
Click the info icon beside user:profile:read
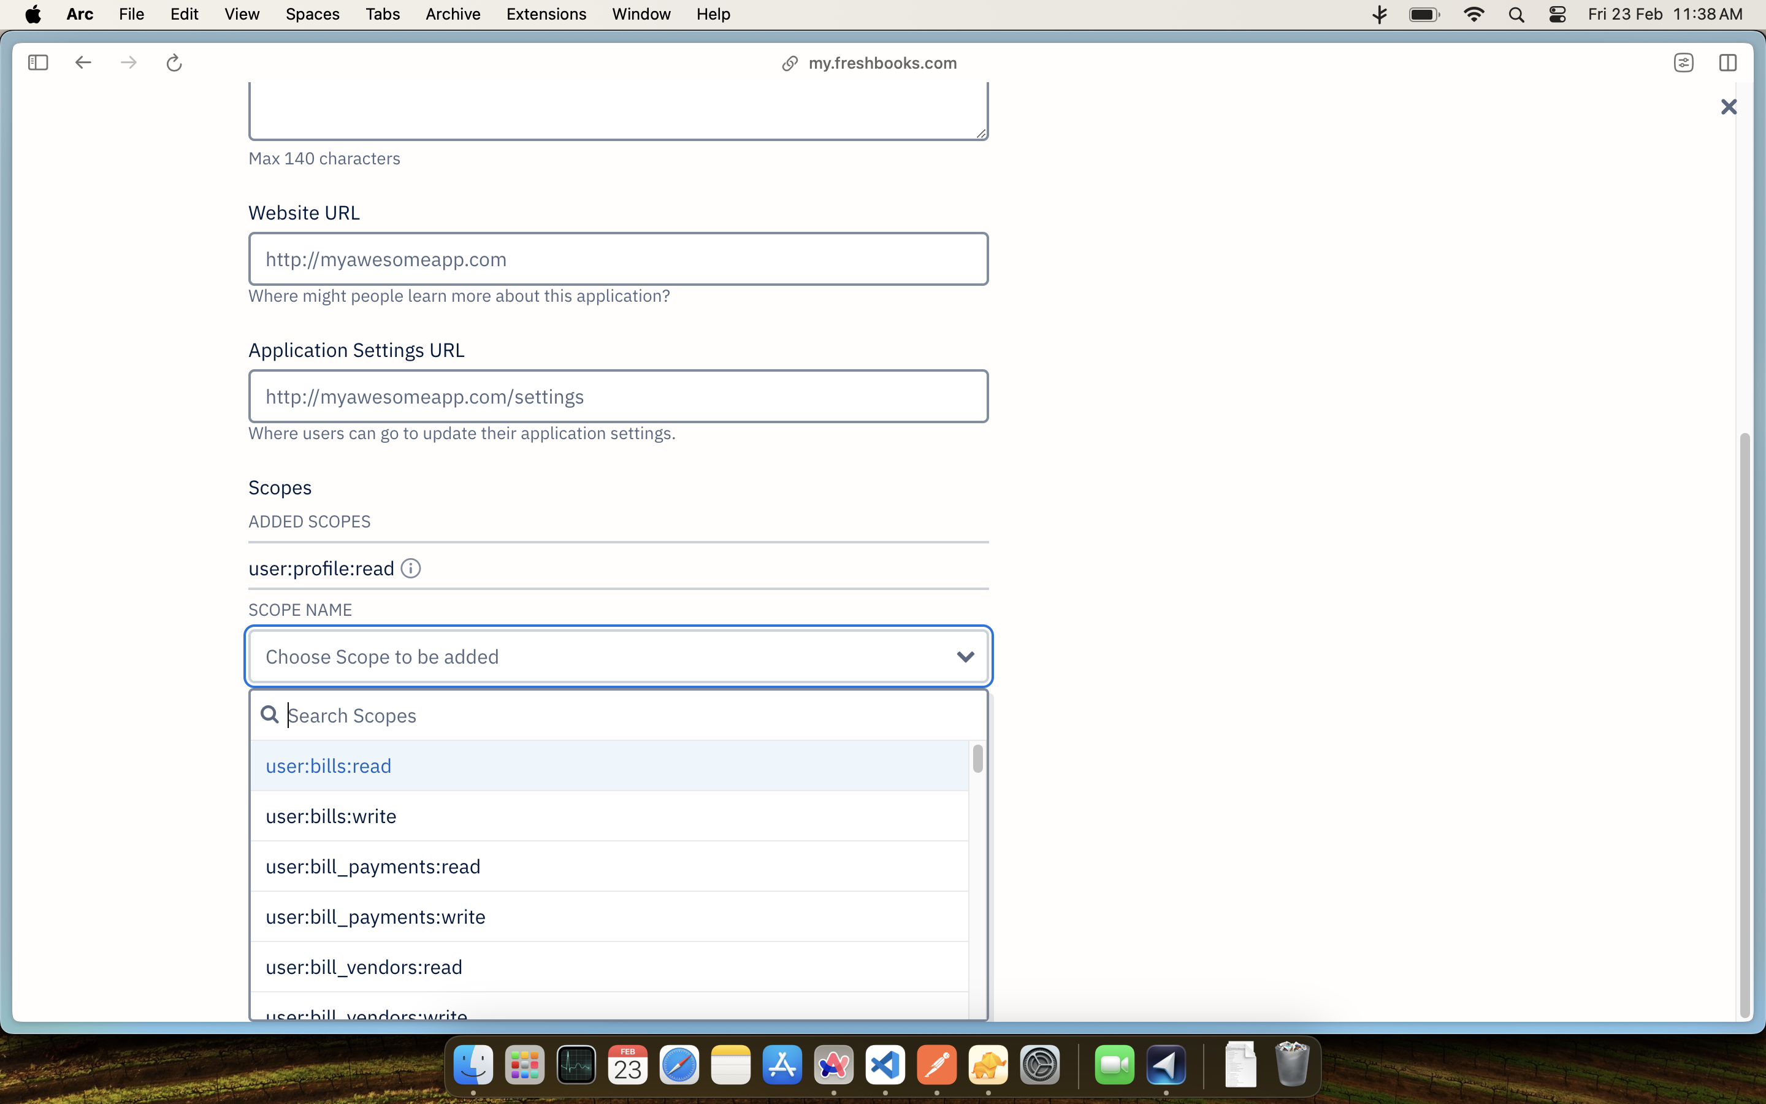[411, 568]
